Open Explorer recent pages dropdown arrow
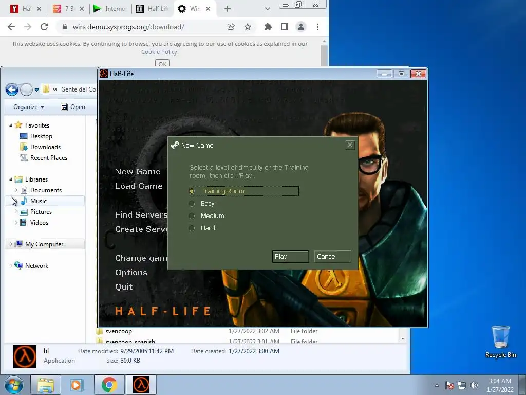Image resolution: width=526 pixels, height=395 pixels. [x=36, y=89]
